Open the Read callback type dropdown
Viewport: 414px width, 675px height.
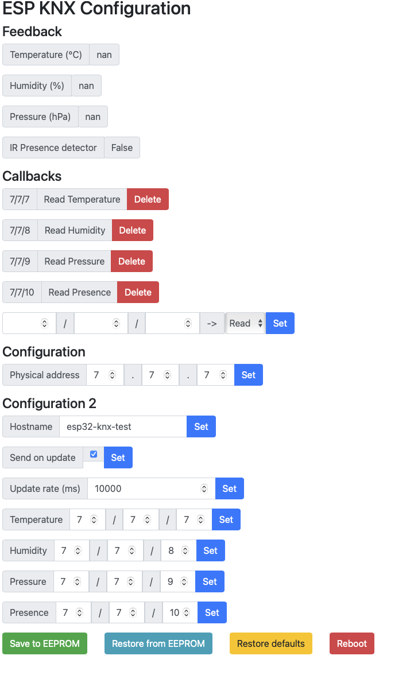[244, 323]
